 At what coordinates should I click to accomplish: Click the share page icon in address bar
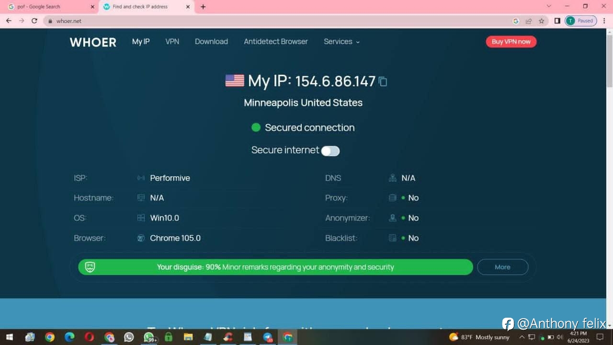529,21
